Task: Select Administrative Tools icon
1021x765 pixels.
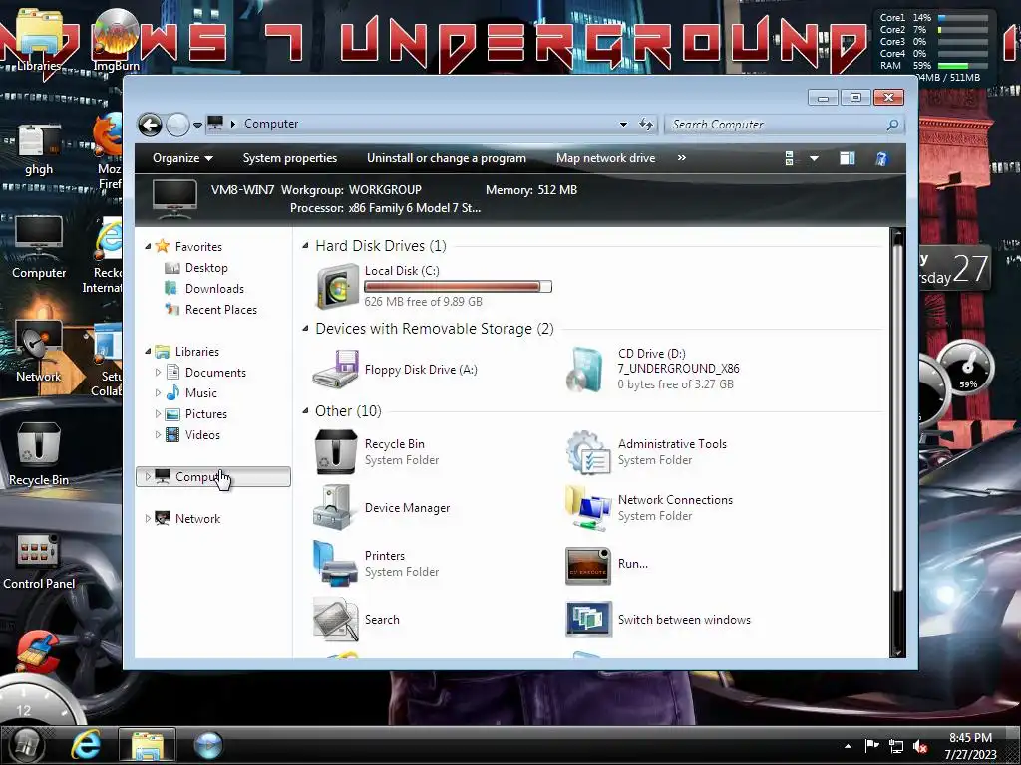Action: click(588, 451)
